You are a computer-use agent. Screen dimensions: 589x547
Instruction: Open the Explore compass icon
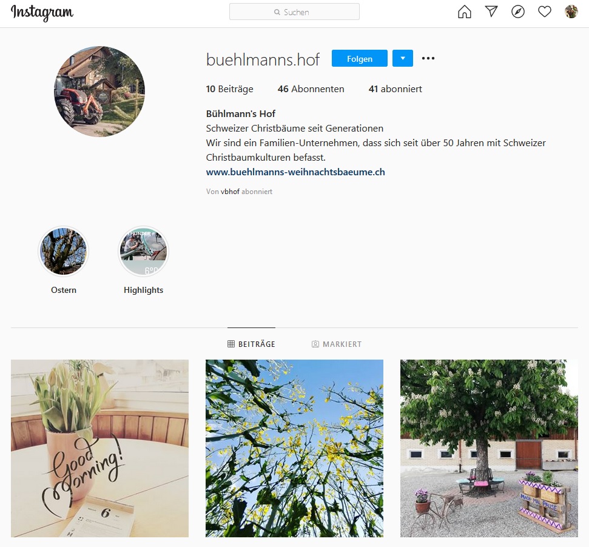[518, 12]
